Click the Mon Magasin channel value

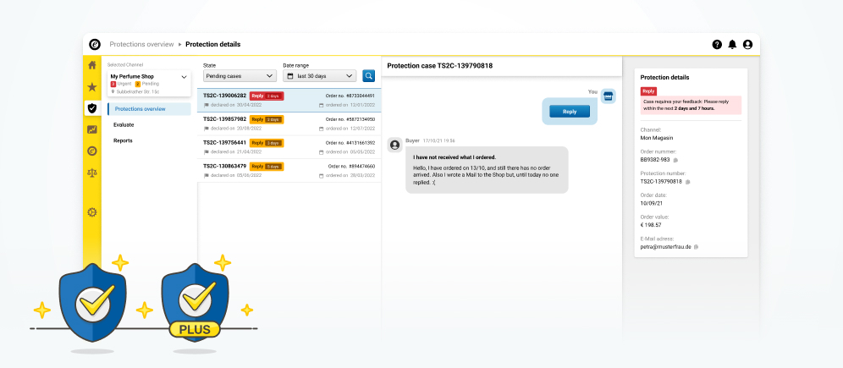[655, 138]
